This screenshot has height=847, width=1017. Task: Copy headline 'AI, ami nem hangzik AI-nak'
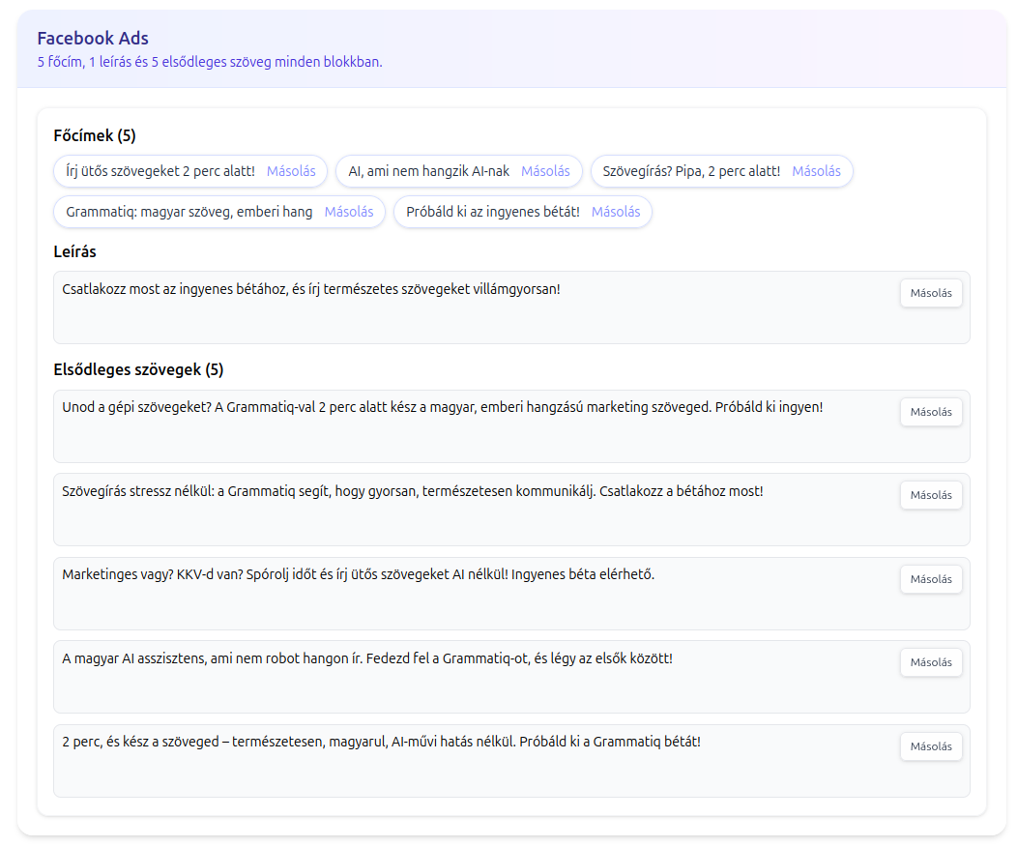545,171
